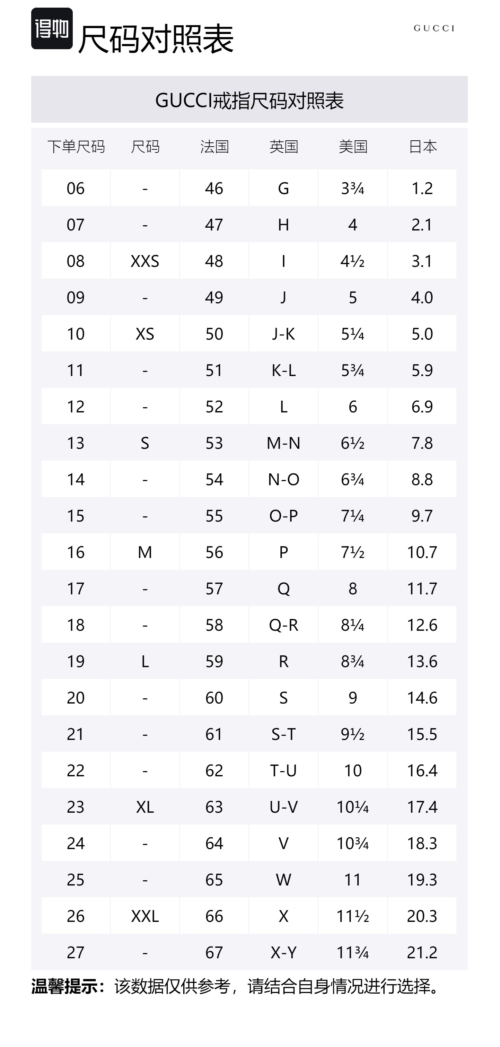
Task: Select the UK size J-K cell
Action: tap(284, 334)
